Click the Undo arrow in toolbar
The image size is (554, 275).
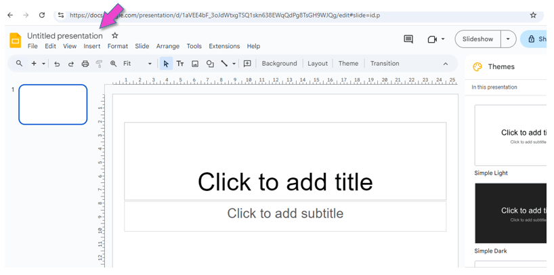point(57,64)
